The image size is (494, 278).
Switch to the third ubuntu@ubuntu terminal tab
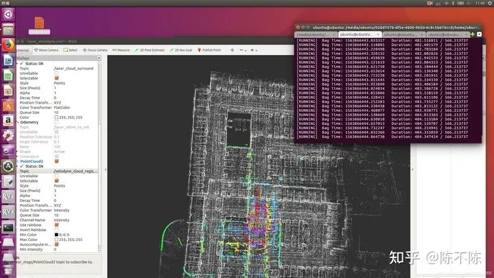(403, 34)
